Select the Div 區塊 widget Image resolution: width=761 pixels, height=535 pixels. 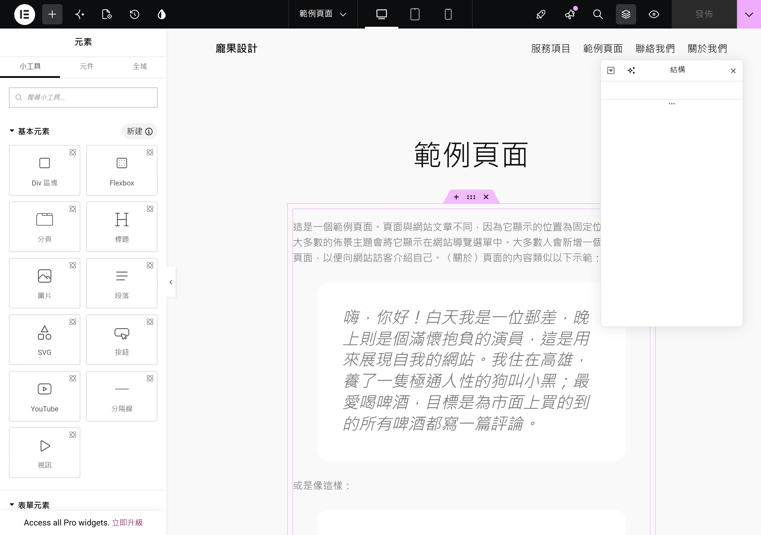tap(44, 170)
